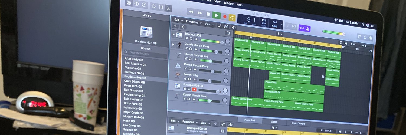
Task: Toggle vertical auto zoom button
Action: click(x=341, y=42)
